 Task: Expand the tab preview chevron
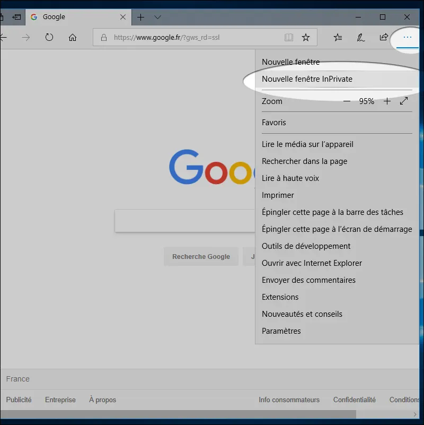click(x=157, y=18)
